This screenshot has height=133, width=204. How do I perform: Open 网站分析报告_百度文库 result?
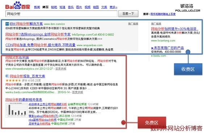(x=27, y=76)
